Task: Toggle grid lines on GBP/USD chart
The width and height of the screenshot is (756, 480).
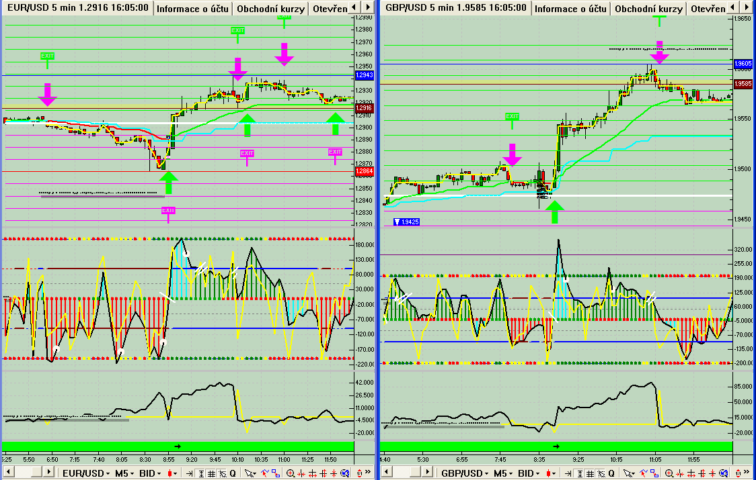Action: pos(590,473)
